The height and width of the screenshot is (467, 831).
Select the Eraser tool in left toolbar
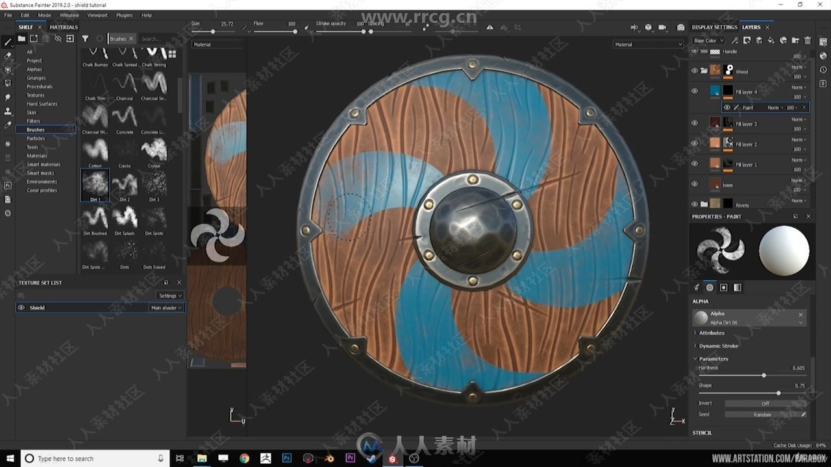click(8, 56)
